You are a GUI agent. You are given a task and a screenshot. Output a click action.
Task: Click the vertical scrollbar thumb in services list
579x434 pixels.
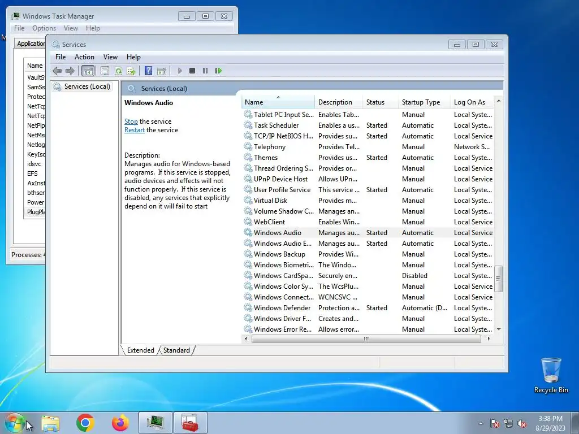pyautogui.click(x=499, y=279)
